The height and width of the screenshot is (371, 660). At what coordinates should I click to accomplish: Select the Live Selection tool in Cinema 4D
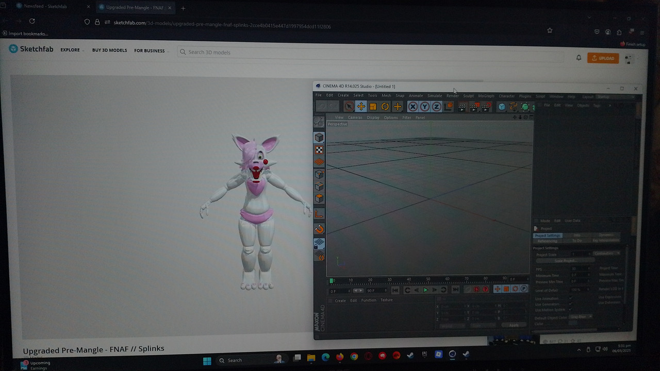[x=349, y=107]
